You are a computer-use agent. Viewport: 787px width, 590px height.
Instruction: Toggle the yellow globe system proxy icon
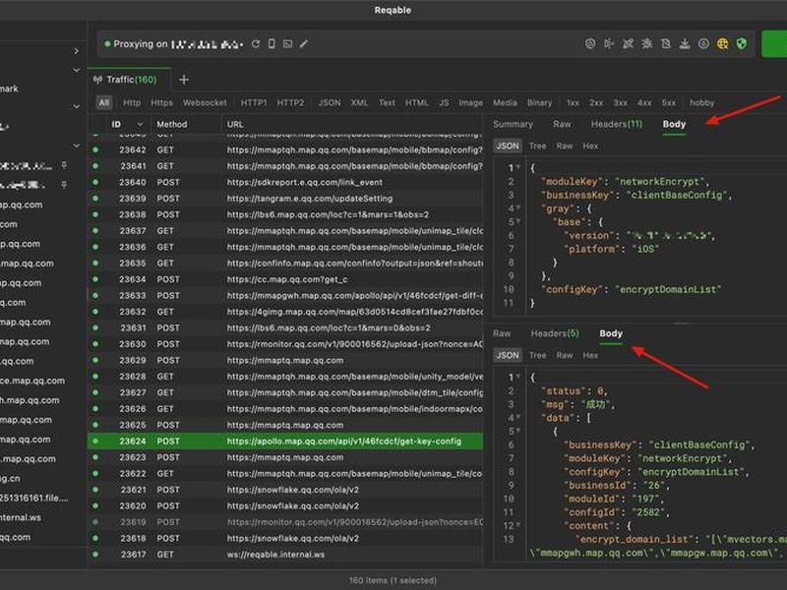tap(722, 44)
